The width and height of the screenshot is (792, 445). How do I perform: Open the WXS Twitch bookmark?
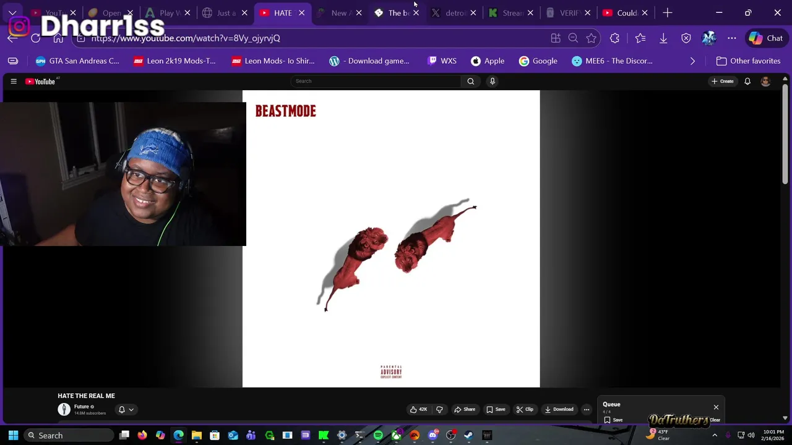(x=442, y=61)
